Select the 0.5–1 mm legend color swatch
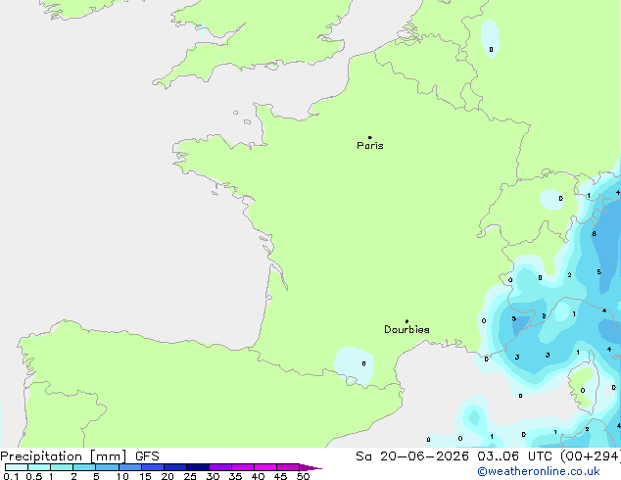The width and height of the screenshot is (621, 480). 39,467
